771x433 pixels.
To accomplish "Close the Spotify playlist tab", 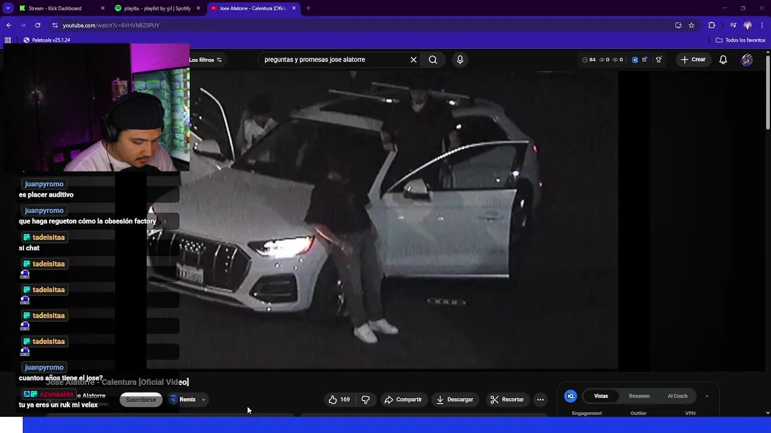I will click(198, 8).
